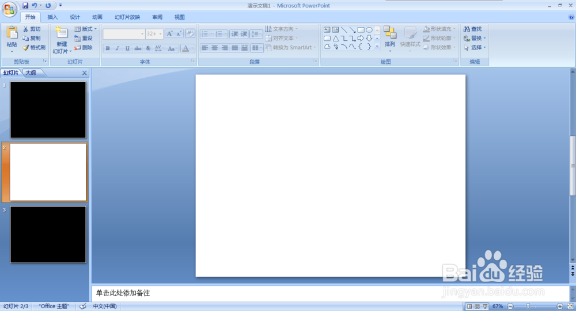Toggle italic formatting
This screenshot has width=576, height=311.
click(117, 48)
